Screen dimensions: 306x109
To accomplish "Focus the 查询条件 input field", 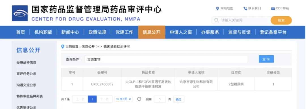I will [x=166, y=59].
